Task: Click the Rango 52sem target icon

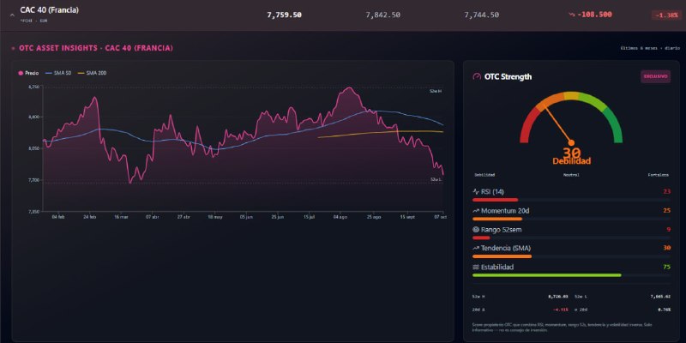Action: (476, 230)
